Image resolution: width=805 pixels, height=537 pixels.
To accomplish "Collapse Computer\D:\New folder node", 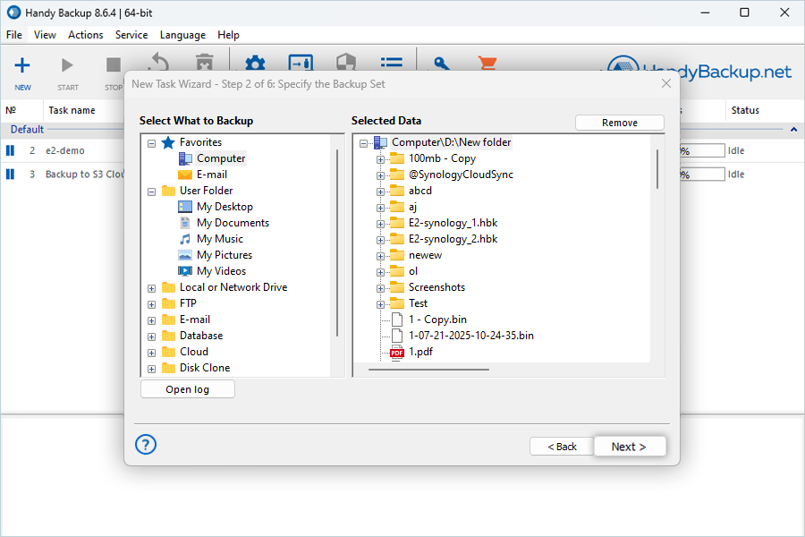I will pos(363,143).
